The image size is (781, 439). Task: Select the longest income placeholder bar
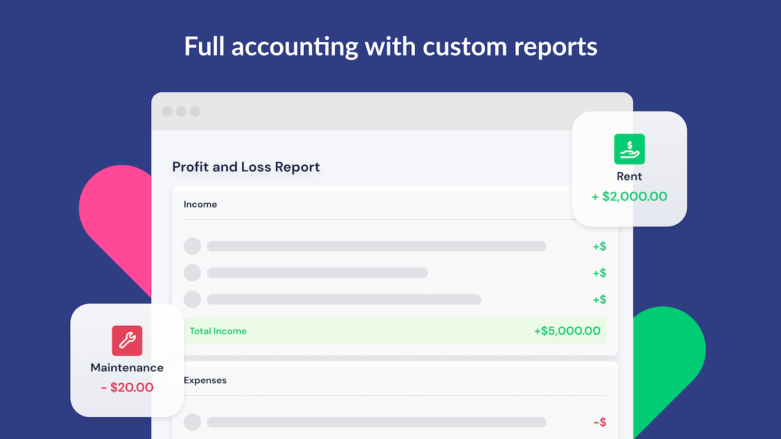click(x=376, y=246)
